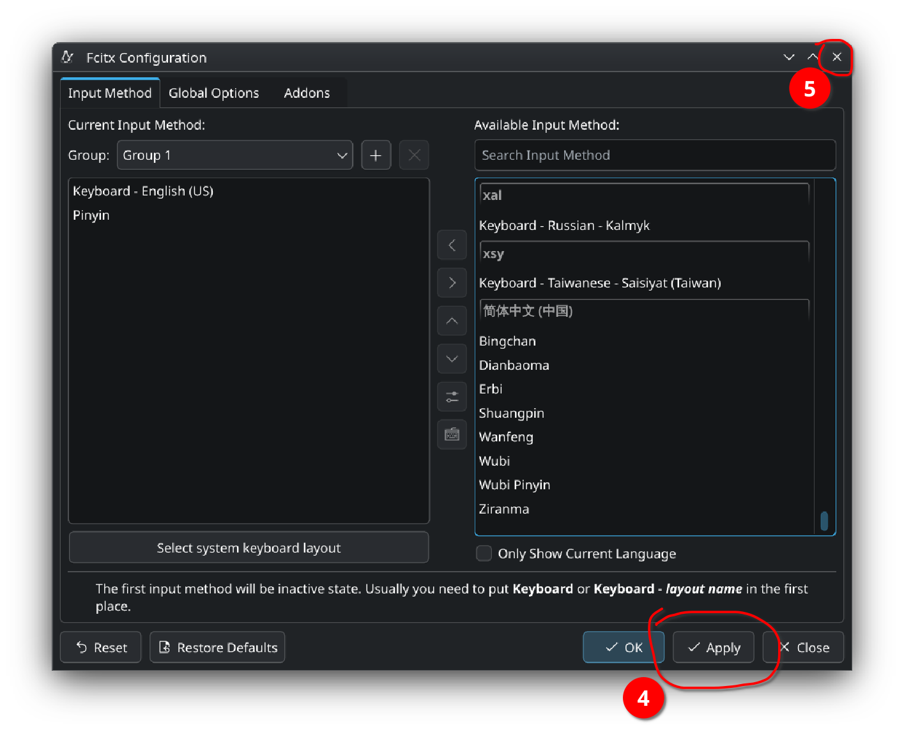Click the right arrow to remove input method
The width and height of the screenshot is (904, 732).
452,283
